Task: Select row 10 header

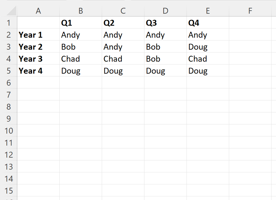Action: click(x=9, y=131)
